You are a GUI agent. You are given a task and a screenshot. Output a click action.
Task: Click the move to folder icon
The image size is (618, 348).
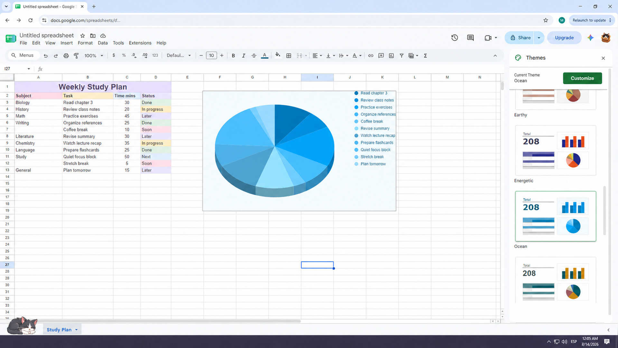coord(93,36)
